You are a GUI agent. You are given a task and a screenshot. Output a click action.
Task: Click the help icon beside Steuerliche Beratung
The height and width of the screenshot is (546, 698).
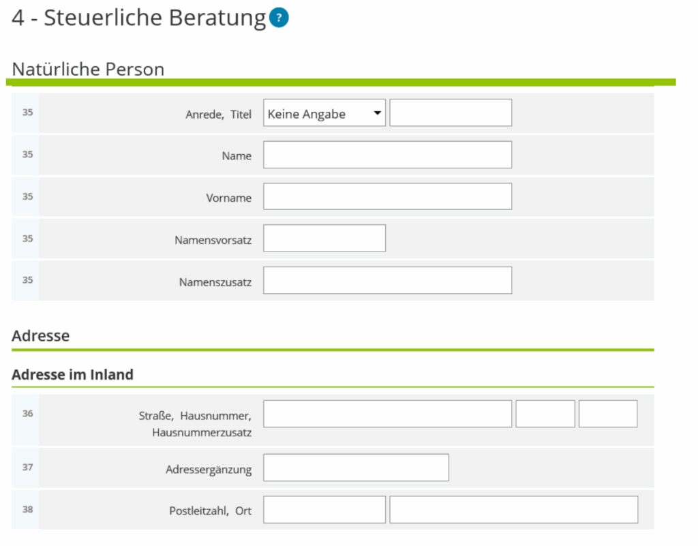[x=279, y=18]
